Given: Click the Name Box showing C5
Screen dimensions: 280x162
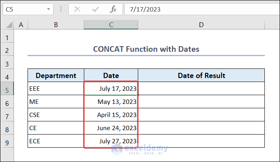Looking at the screenshot, I should pos(24,9).
